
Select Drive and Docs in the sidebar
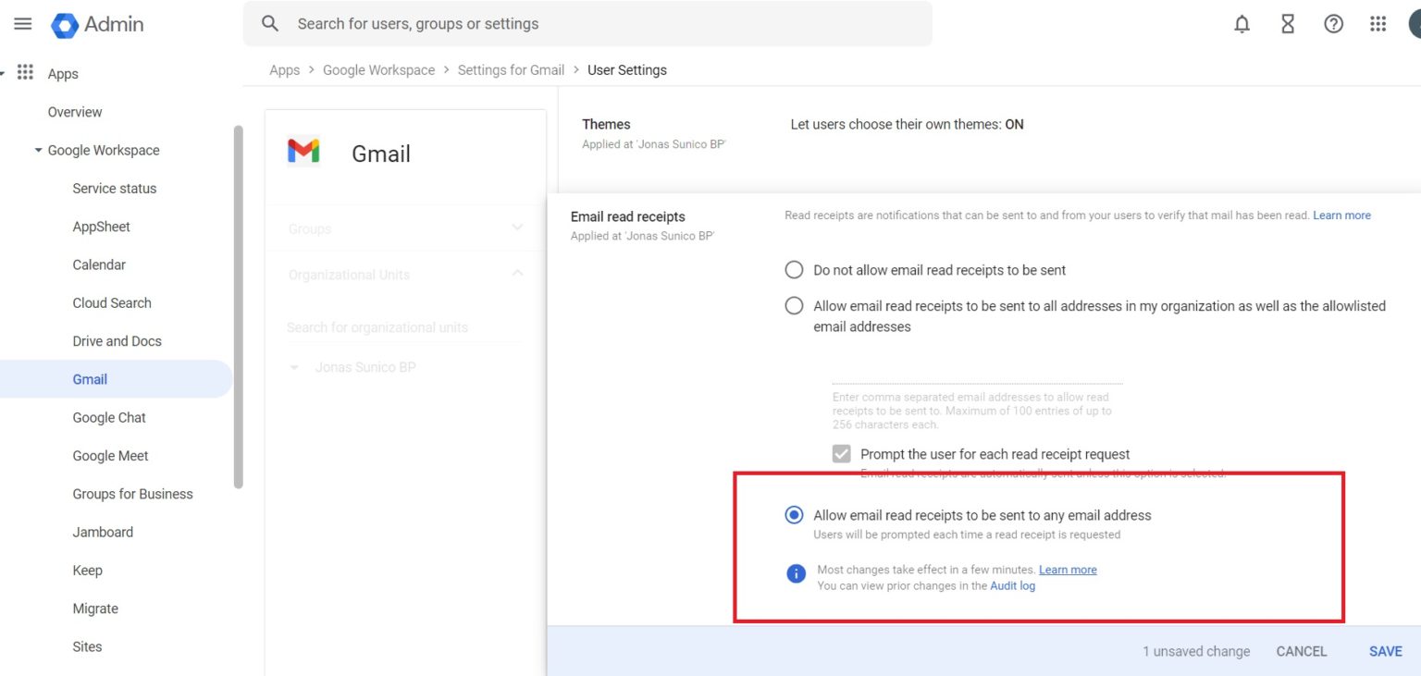click(117, 340)
